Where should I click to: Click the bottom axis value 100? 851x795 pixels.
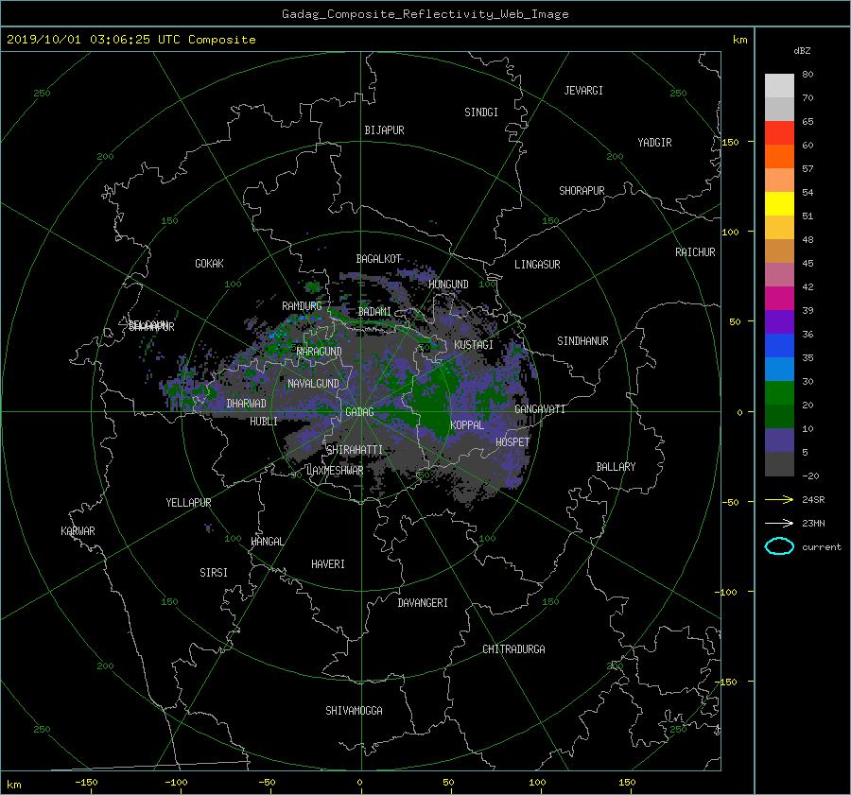tap(537, 782)
